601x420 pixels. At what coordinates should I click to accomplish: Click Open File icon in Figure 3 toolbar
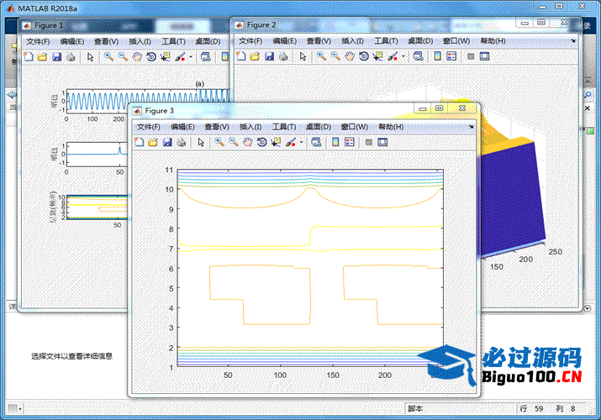tap(153, 143)
